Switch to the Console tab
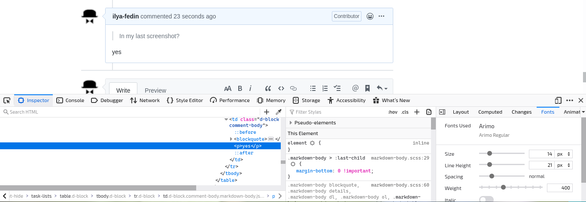Viewport: 586px width, 202px height. point(70,100)
